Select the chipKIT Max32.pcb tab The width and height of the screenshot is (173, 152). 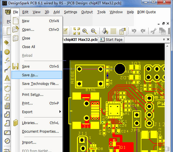click(80, 39)
